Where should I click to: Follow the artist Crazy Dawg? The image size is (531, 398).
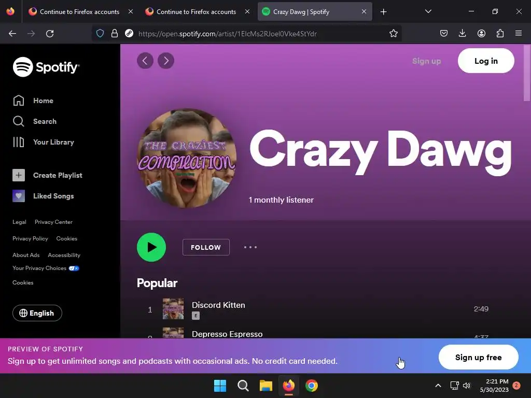tap(206, 247)
